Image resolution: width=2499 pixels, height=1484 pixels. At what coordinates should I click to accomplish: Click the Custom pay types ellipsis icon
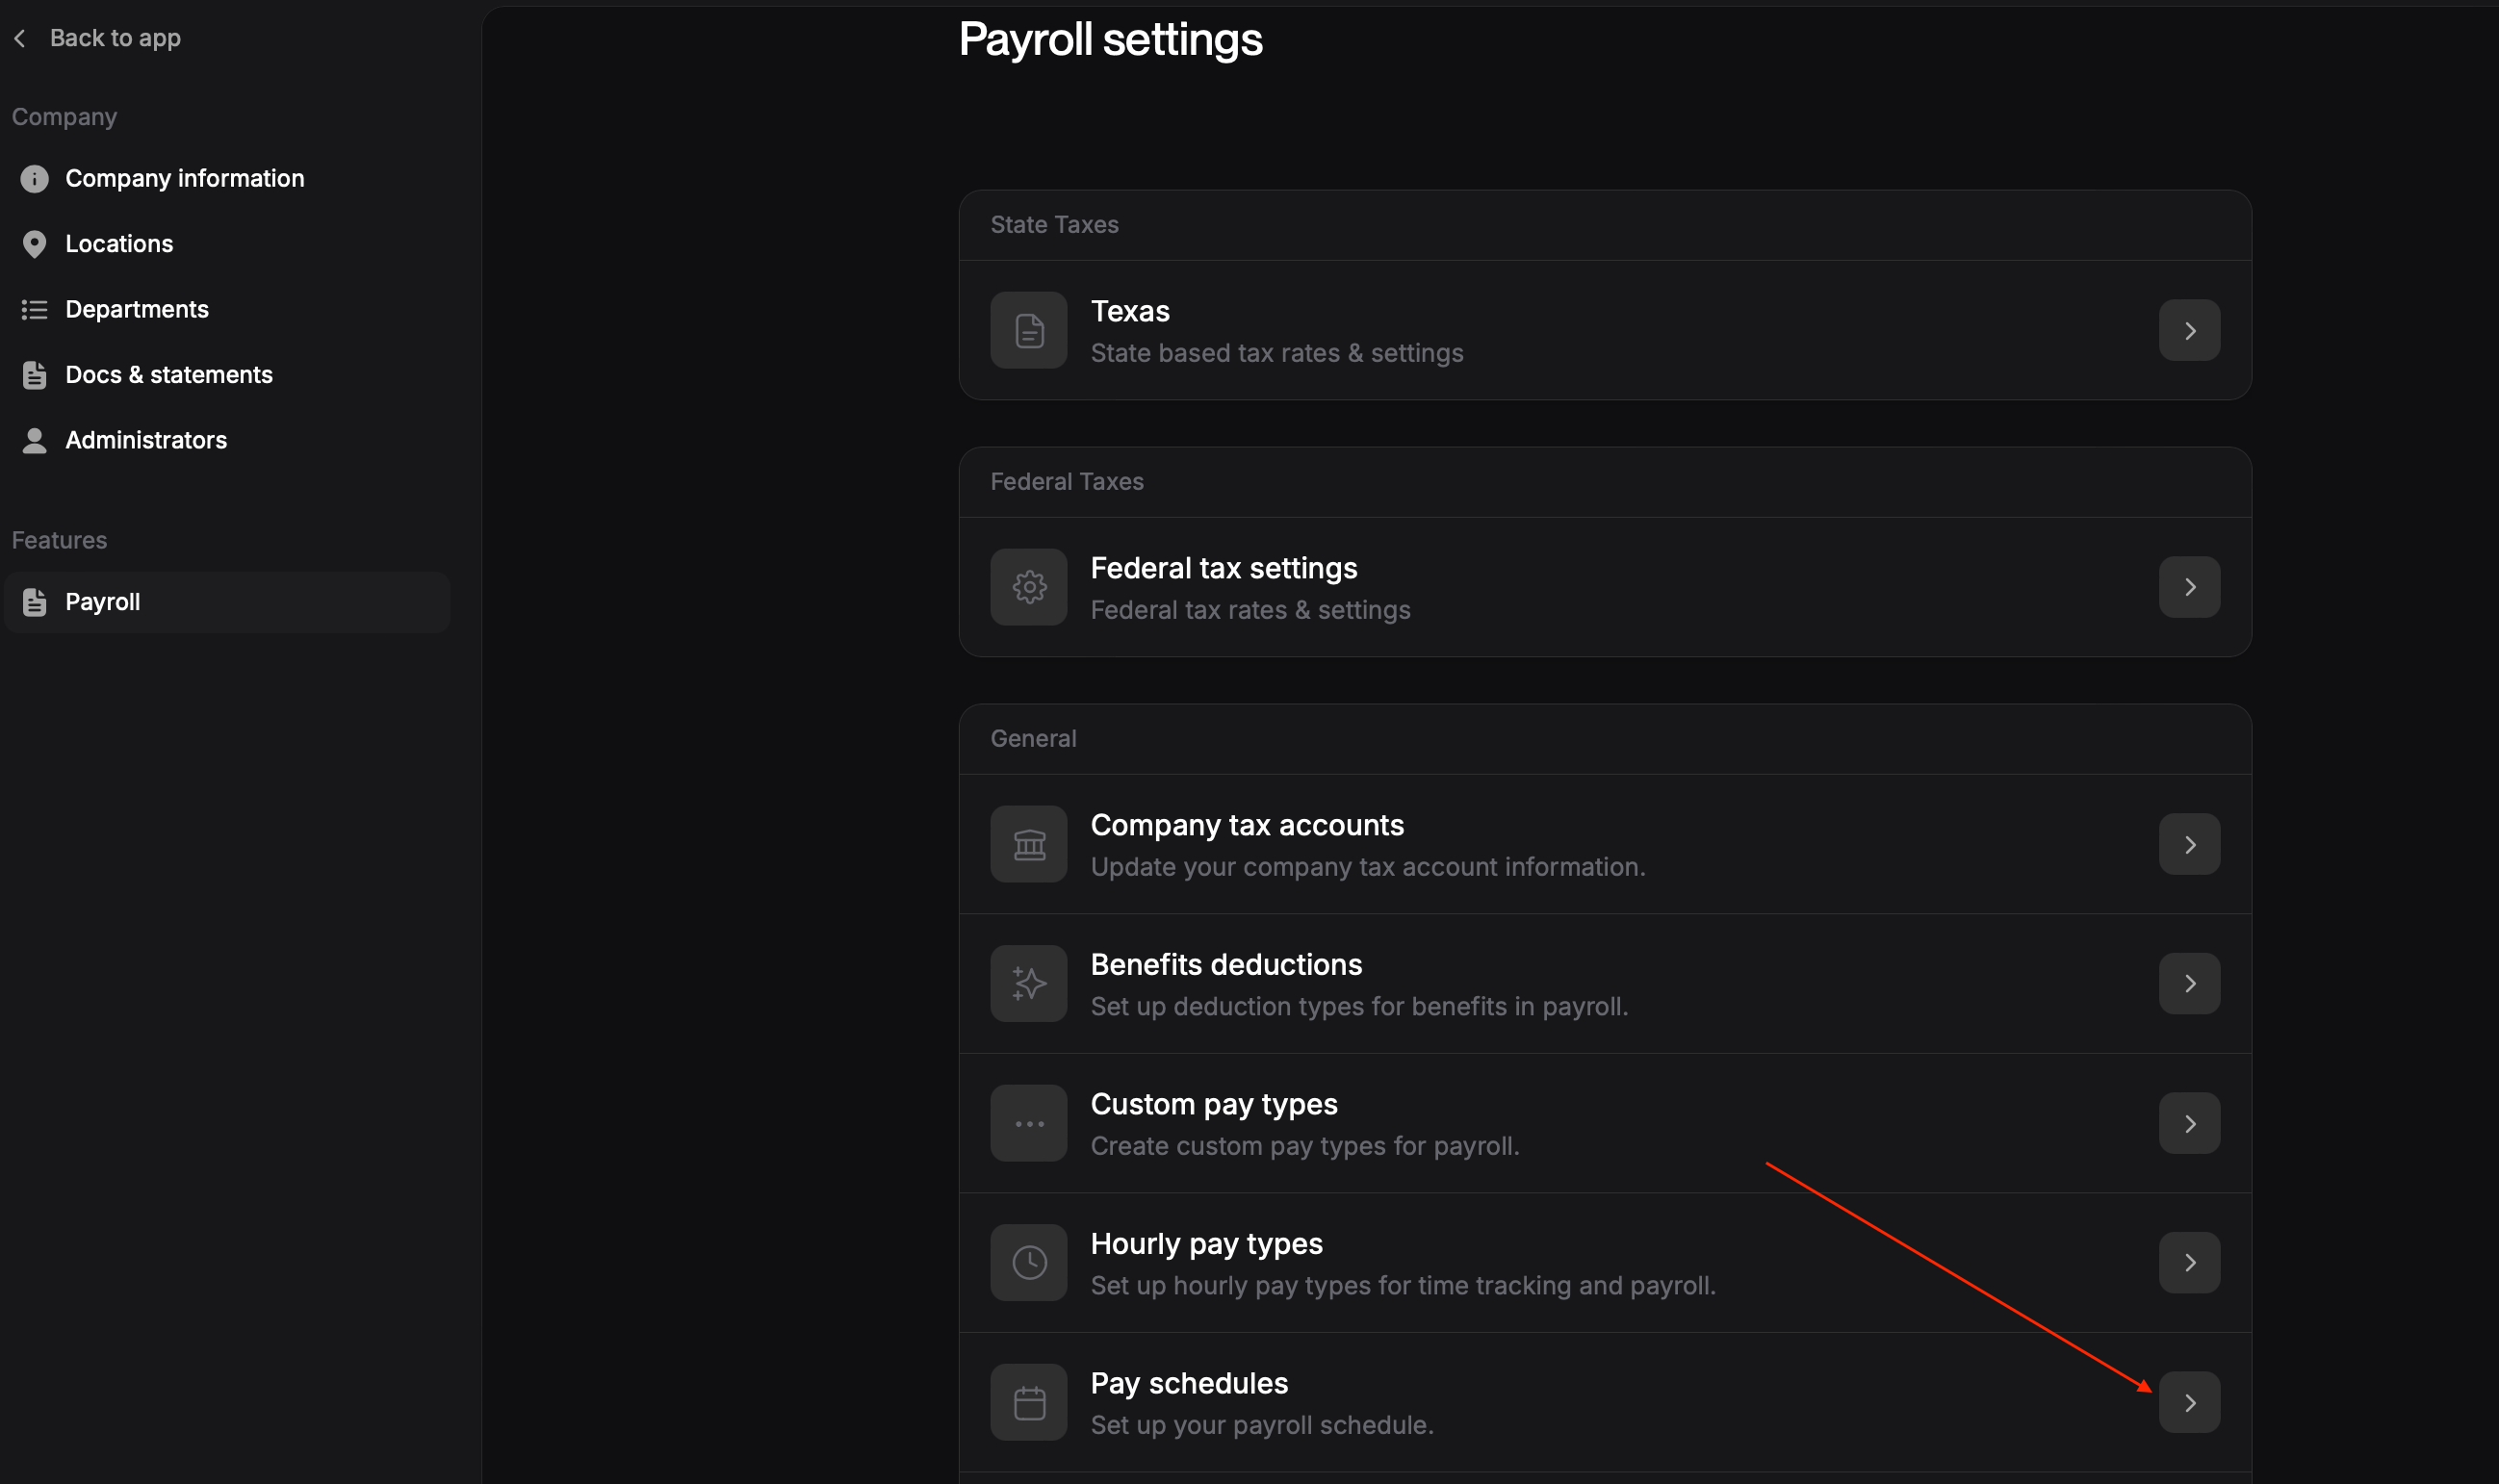tap(1029, 1123)
